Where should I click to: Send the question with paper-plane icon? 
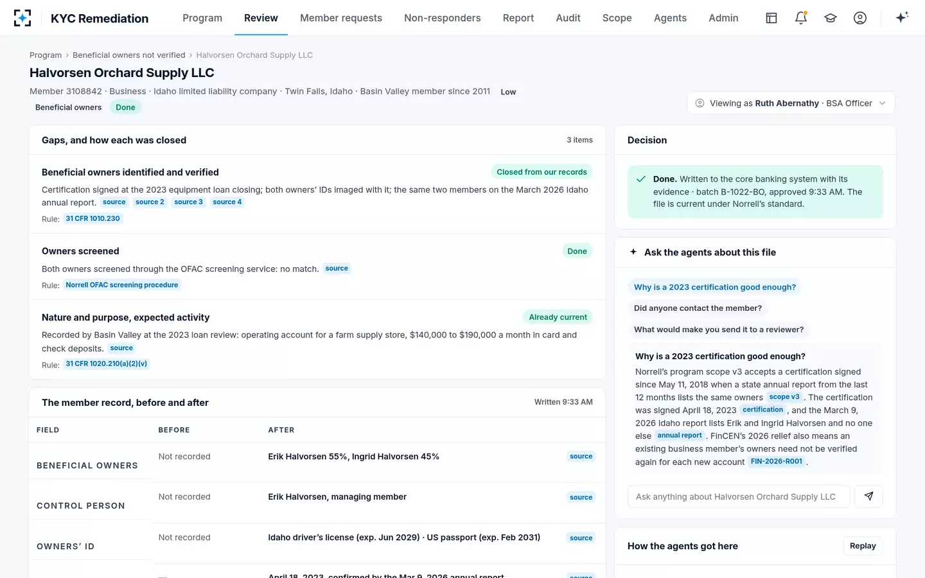tap(868, 496)
